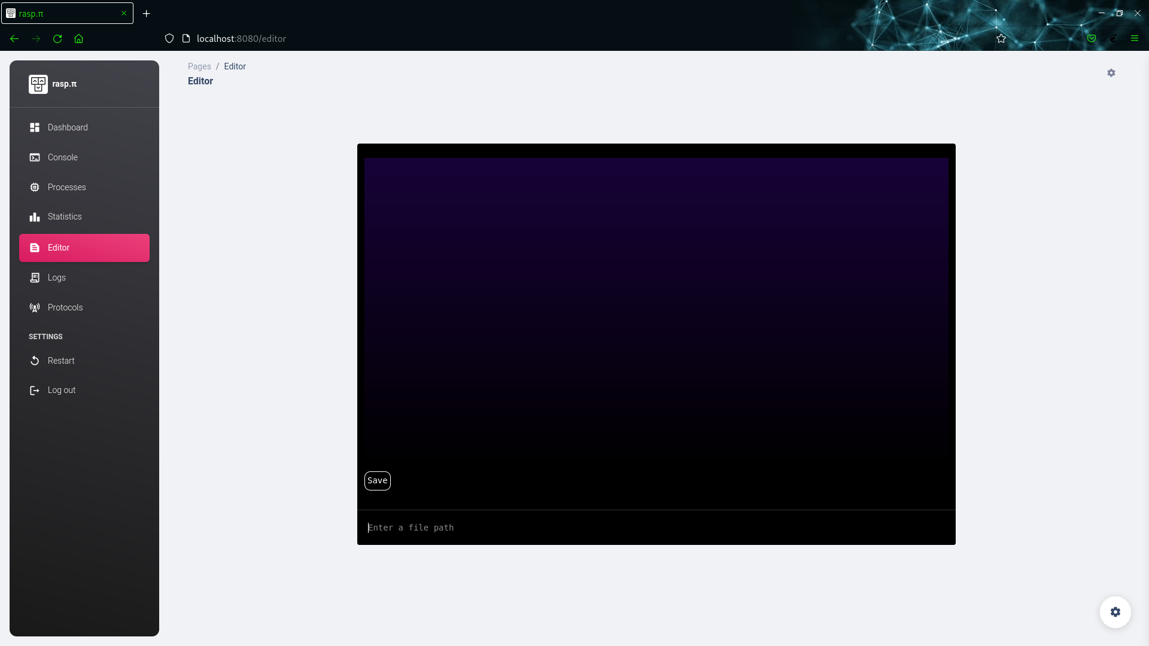The height and width of the screenshot is (646, 1149).
Task: Click the top-right small gear icon
Action: point(1111,73)
